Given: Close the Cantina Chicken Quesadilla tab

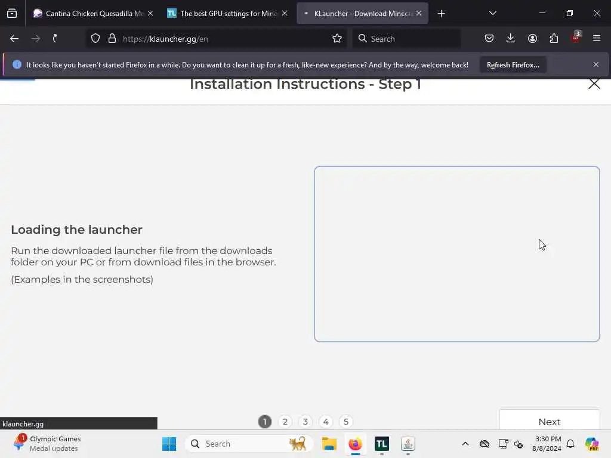Looking at the screenshot, I should click(x=150, y=14).
